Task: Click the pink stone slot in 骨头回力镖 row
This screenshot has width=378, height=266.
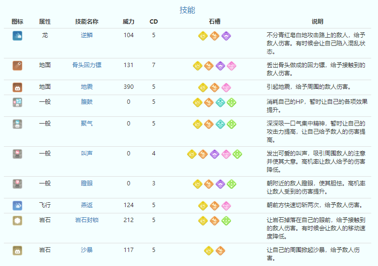Action: tap(231, 66)
